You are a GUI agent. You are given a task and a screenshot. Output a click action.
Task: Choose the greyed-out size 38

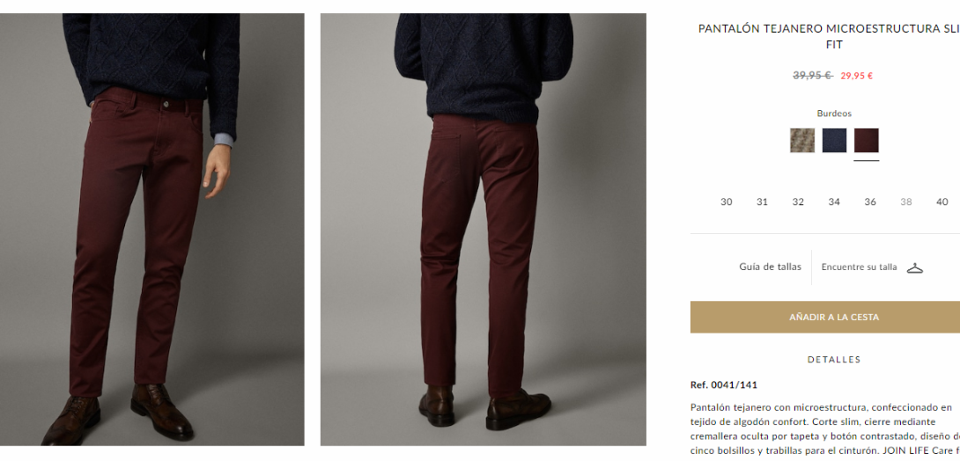coord(906,201)
